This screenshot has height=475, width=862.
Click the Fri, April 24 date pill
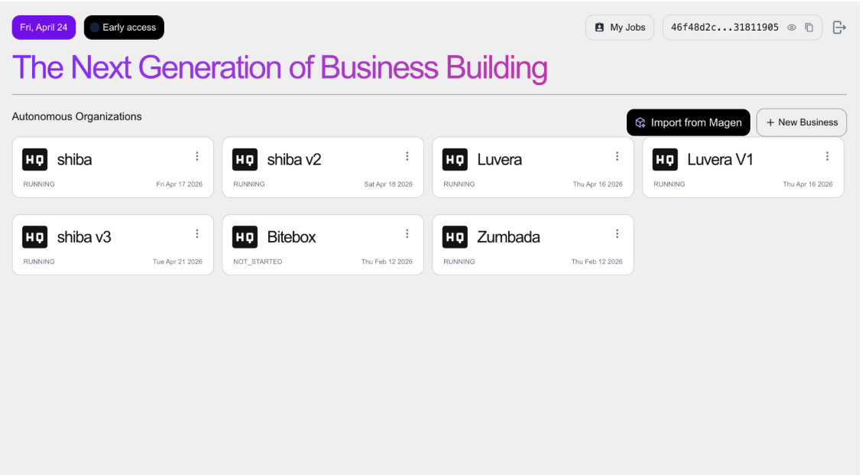pos(44,28)
